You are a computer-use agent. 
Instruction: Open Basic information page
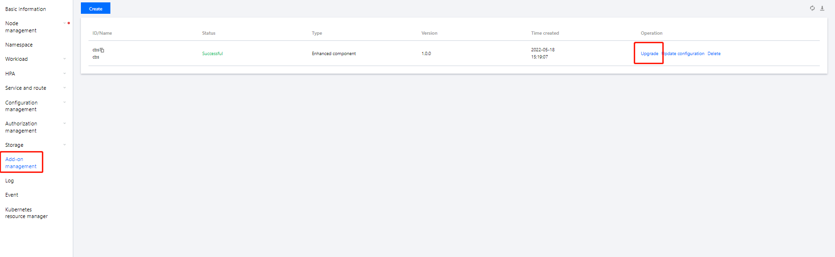click(26, 9)
